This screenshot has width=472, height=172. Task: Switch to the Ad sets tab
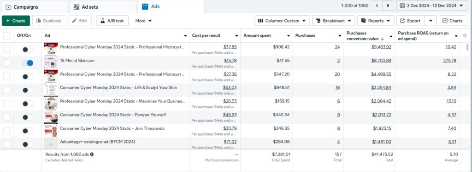coord(103,7)
